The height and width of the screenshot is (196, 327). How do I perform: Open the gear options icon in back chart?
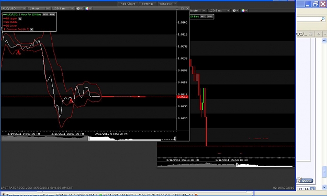pyautogui.click(x=235, y=10)
